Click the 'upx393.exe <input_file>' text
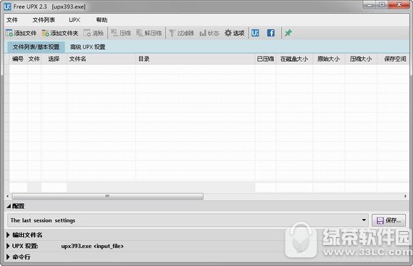The image size is (413, 266). click(x=92, y=246)
